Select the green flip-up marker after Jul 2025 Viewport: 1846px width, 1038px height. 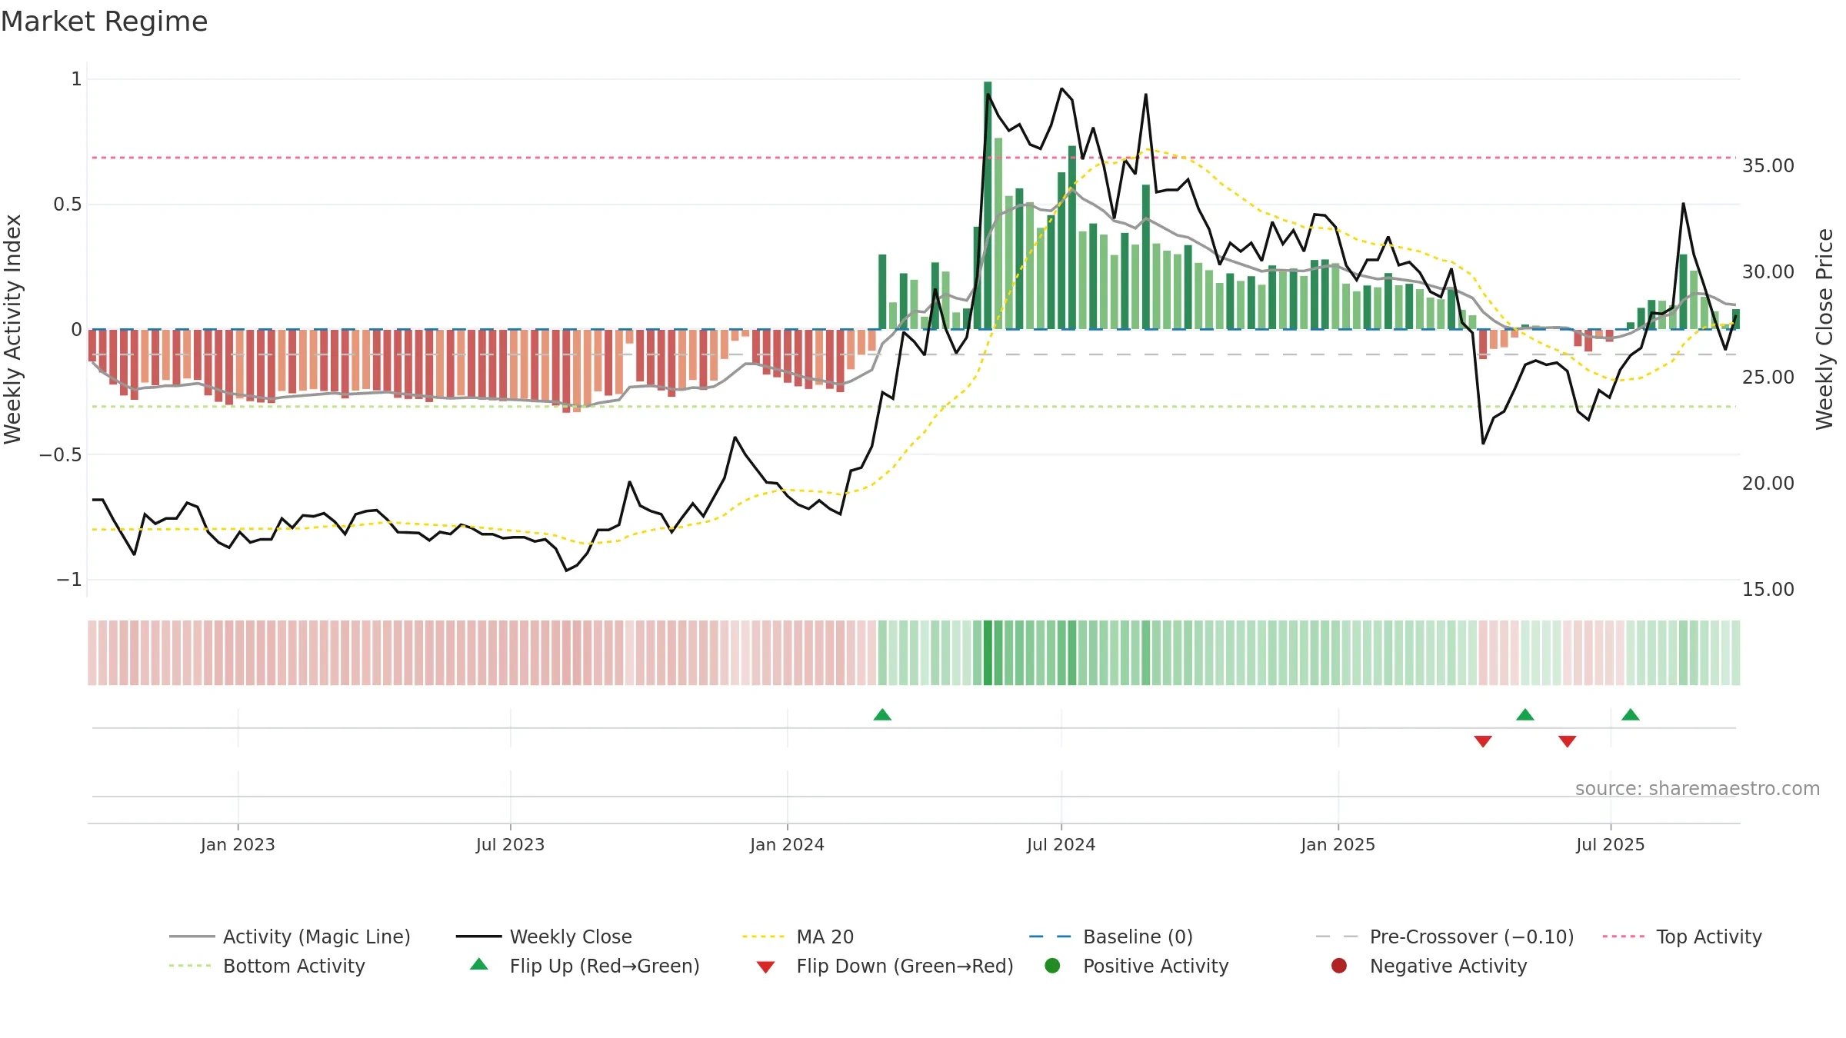(x=1631, y=714)
